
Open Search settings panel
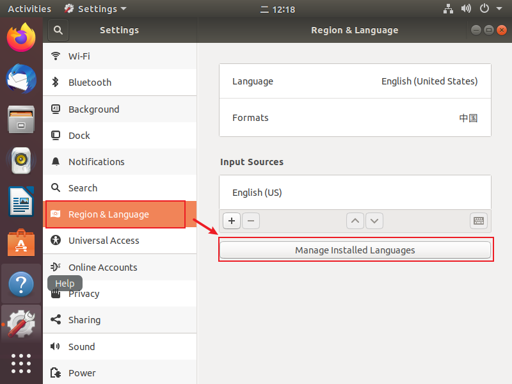(x=120, y=188)
